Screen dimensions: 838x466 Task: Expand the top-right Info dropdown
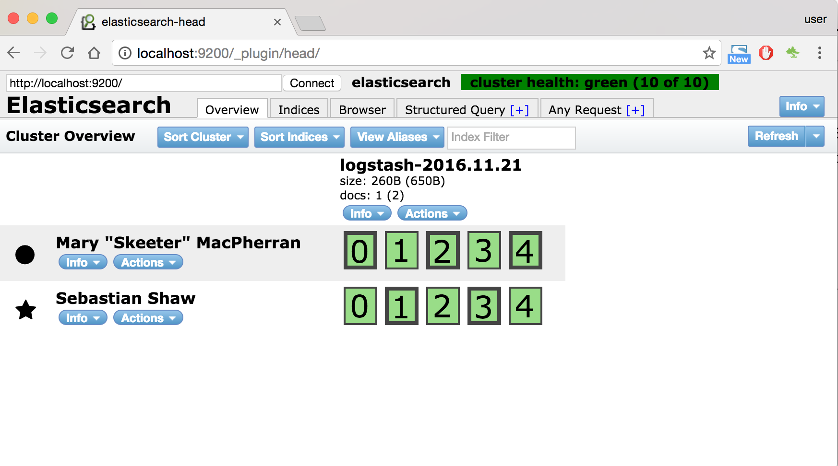(802, 106)
